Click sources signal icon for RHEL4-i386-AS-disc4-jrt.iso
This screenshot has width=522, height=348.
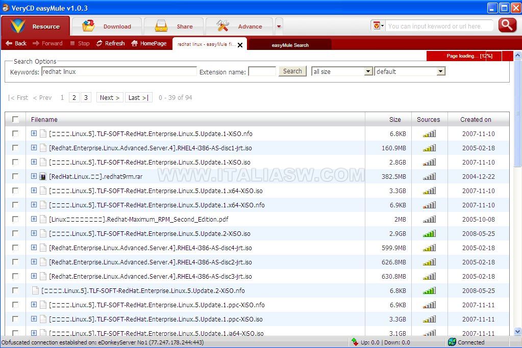430,248
